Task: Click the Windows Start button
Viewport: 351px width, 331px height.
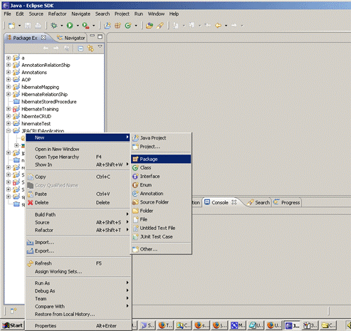Action: 13,325
